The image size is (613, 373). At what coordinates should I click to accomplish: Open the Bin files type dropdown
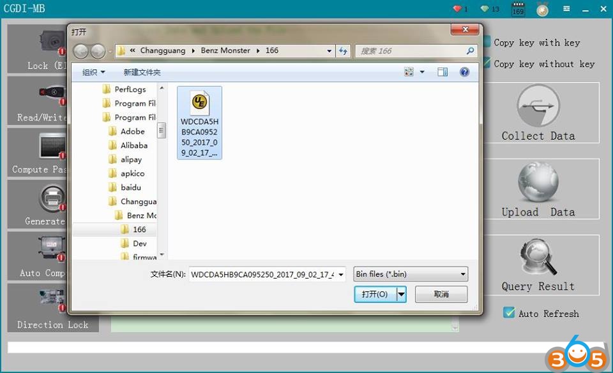[x=411, y=274]
